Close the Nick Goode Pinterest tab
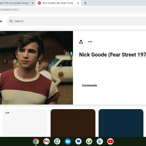This screenshot has width=146, height=146. (78, 3)
